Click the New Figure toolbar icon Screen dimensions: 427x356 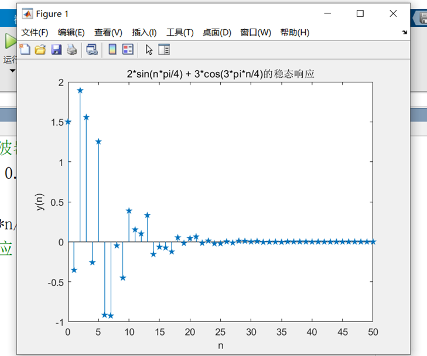(x=25, y=50)
